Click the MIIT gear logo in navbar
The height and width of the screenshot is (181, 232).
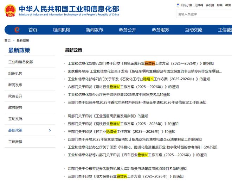click(17, 30)
